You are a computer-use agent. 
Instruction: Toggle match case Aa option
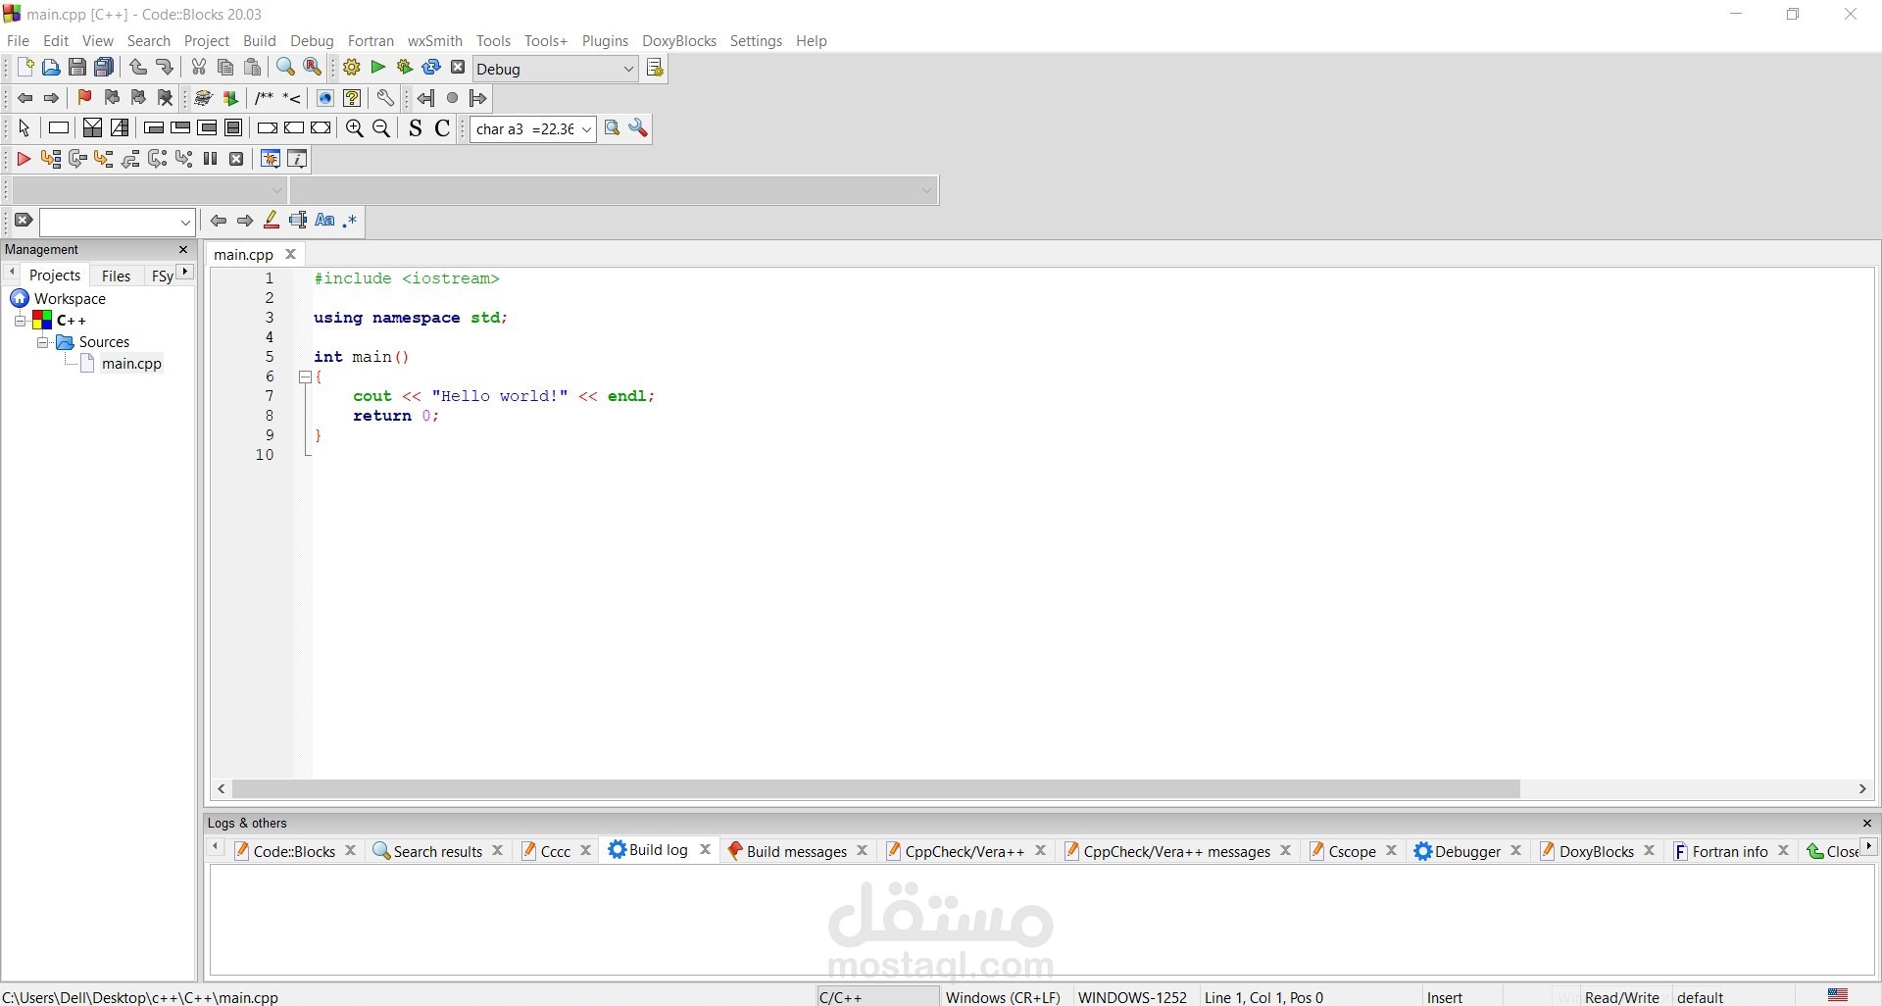tap(324, 222)
